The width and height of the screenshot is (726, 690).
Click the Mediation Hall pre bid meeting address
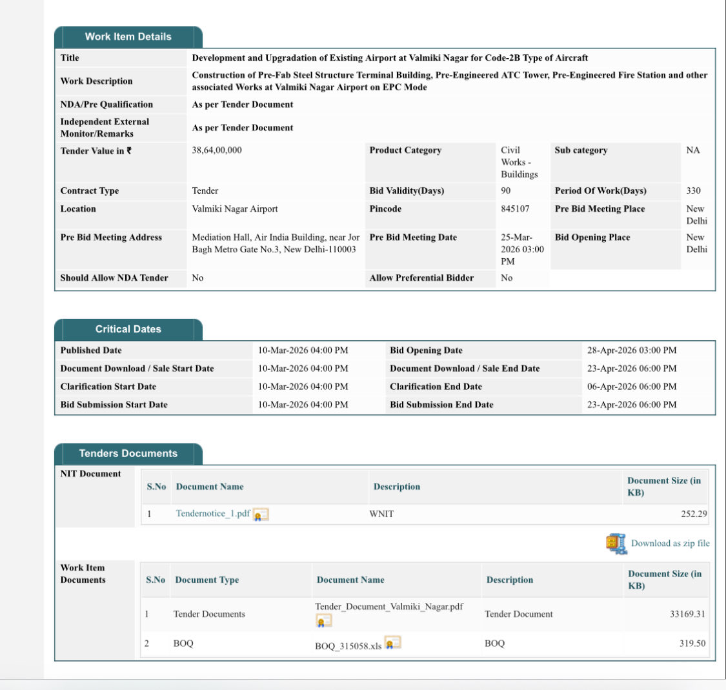(x=276, y=243)
